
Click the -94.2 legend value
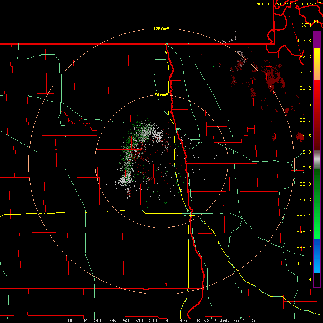(x=304, y=248)
